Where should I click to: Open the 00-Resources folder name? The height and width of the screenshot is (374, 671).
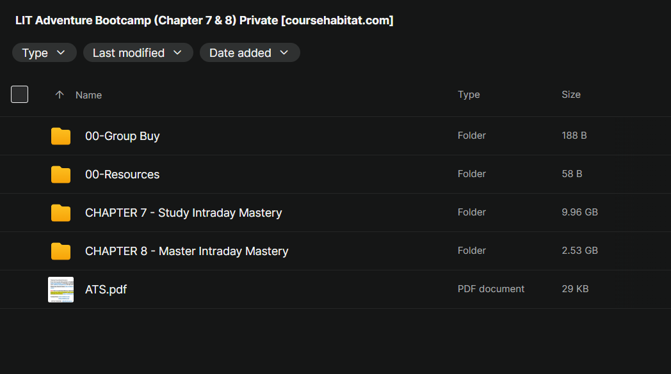click(x=122, y=175)
